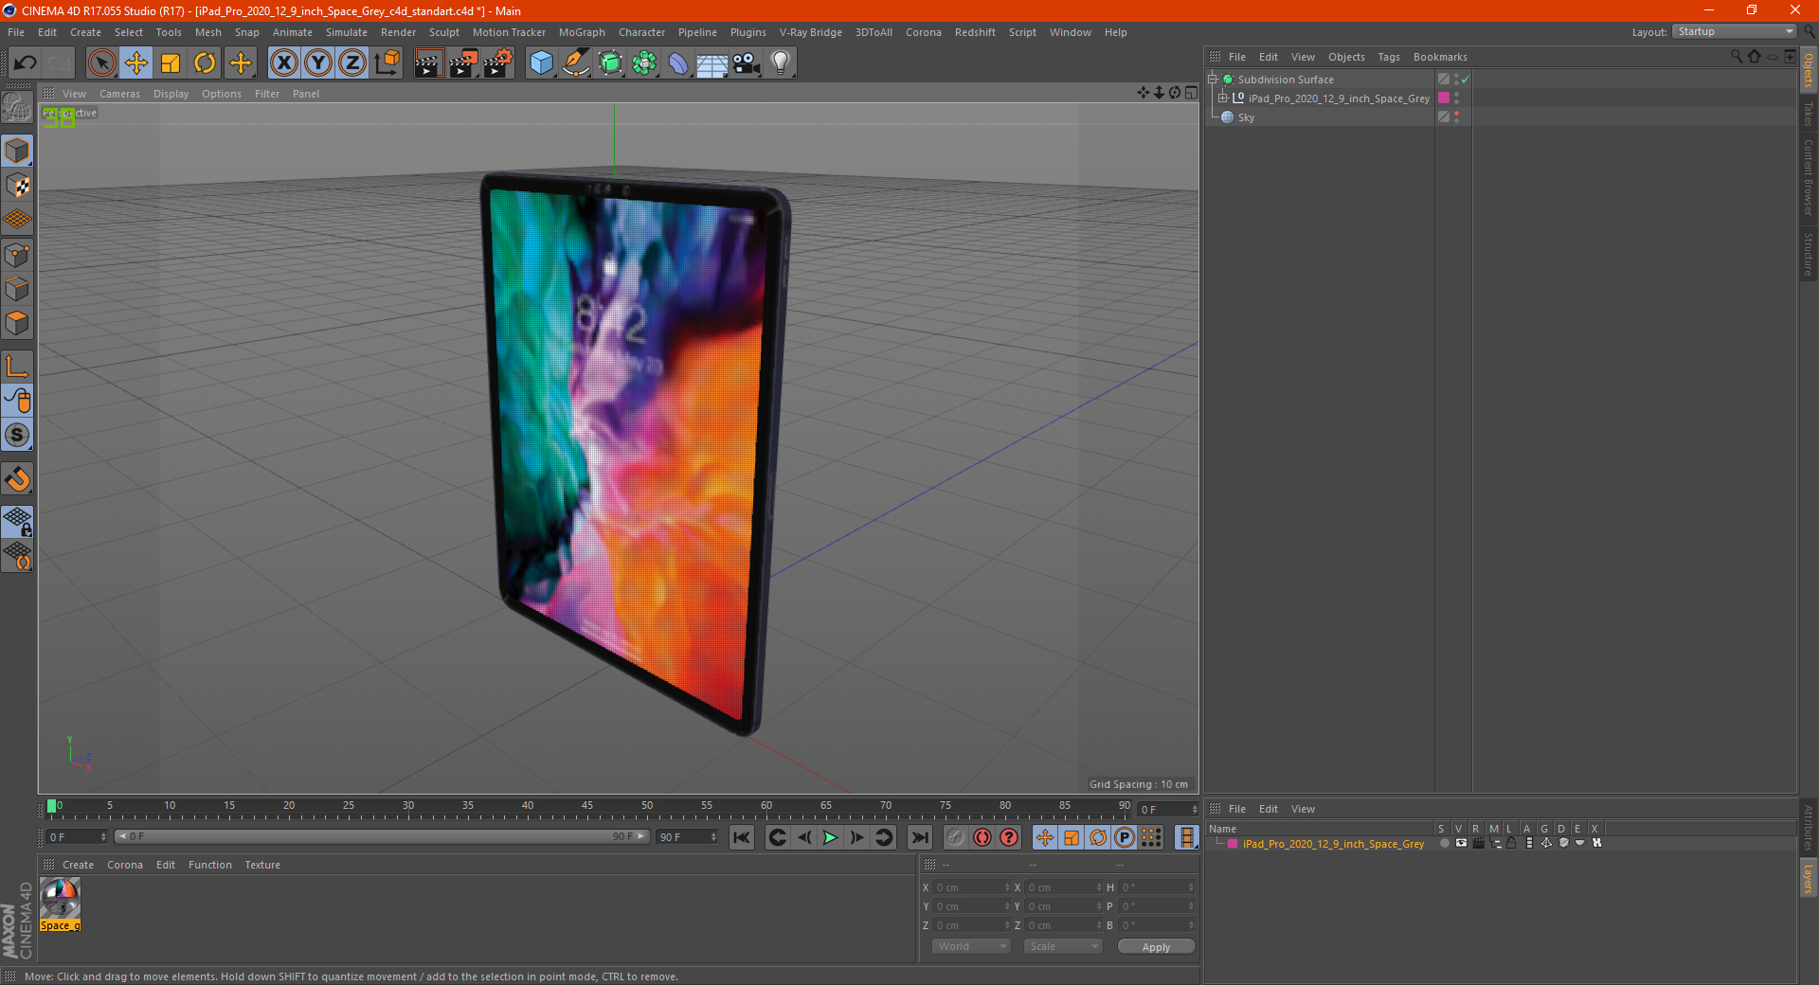The height and width of the screenshot is (985, 1819).
Task: Toggle Sky object visibility dots
Action: (x=1456, y=116)
